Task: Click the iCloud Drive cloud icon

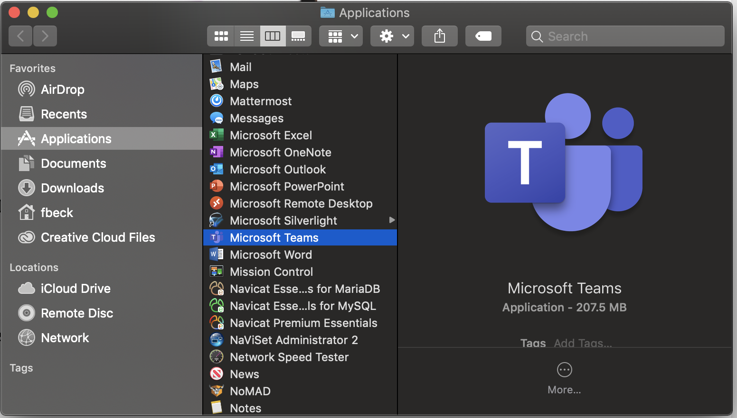Action: (27, 288)
